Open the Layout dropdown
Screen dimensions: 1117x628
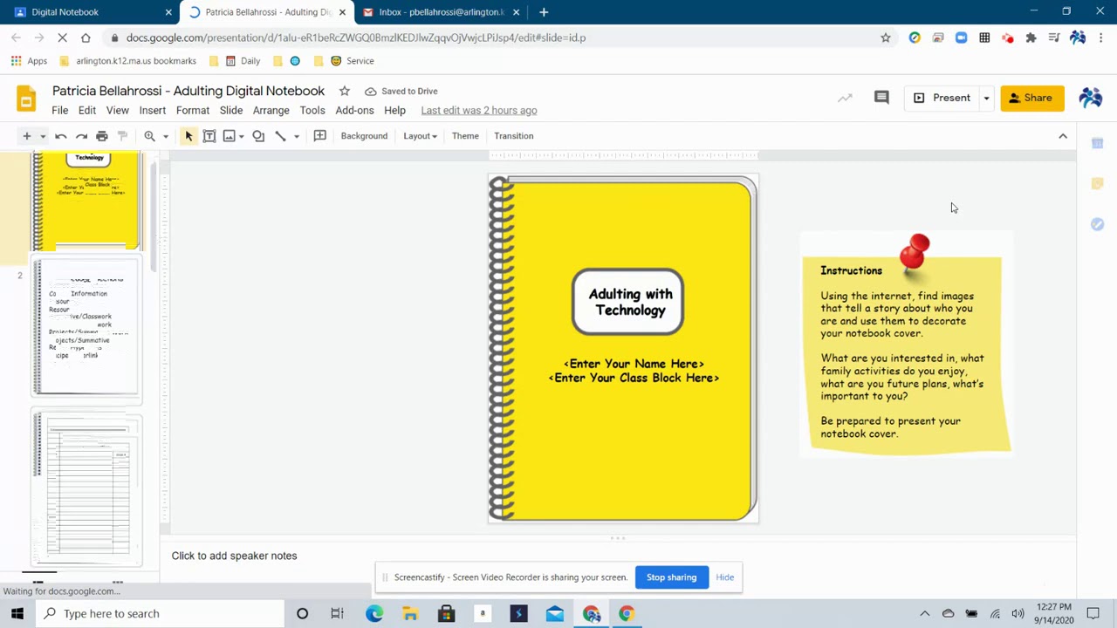point(420,136)
